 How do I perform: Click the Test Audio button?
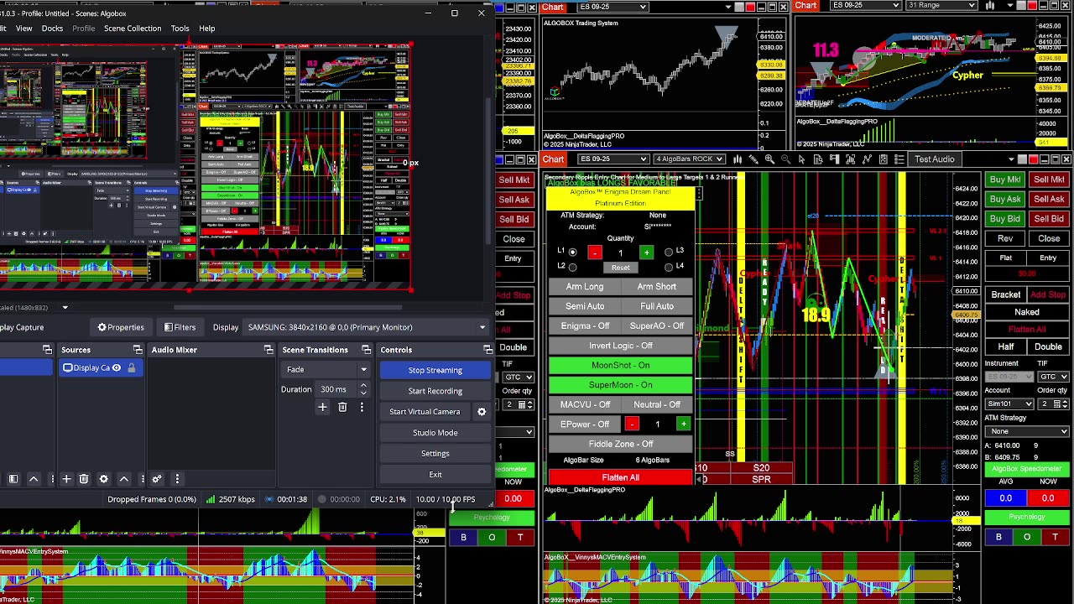(x=934, y=159)
